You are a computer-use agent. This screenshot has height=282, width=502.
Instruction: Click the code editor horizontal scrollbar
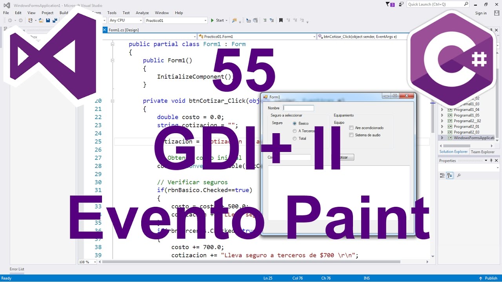251,262
